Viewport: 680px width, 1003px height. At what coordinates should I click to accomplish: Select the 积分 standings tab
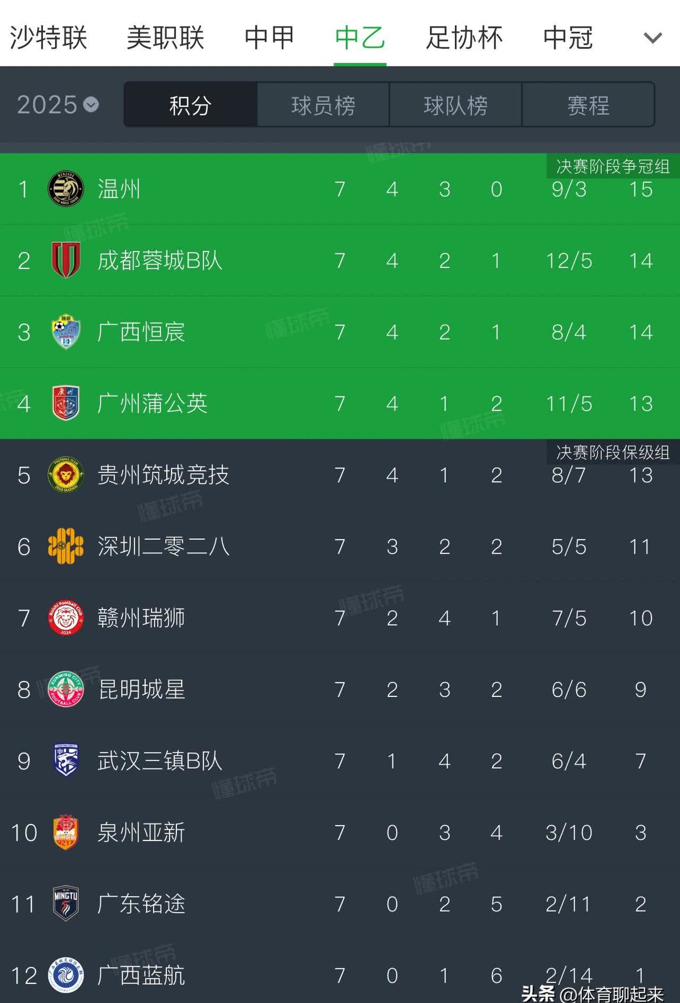[x=190, y=105]
